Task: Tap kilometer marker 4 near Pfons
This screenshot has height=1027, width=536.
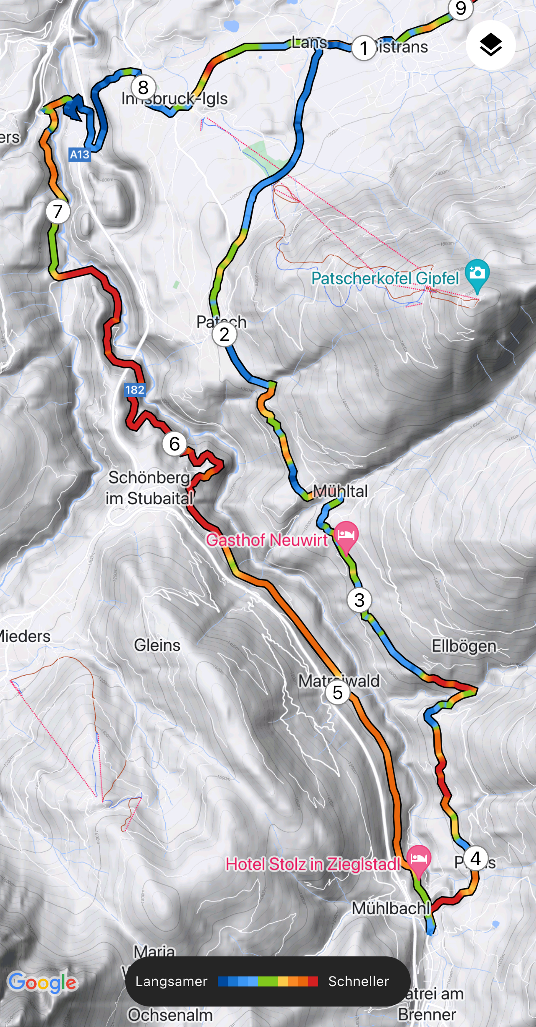Action: [476, 858]
